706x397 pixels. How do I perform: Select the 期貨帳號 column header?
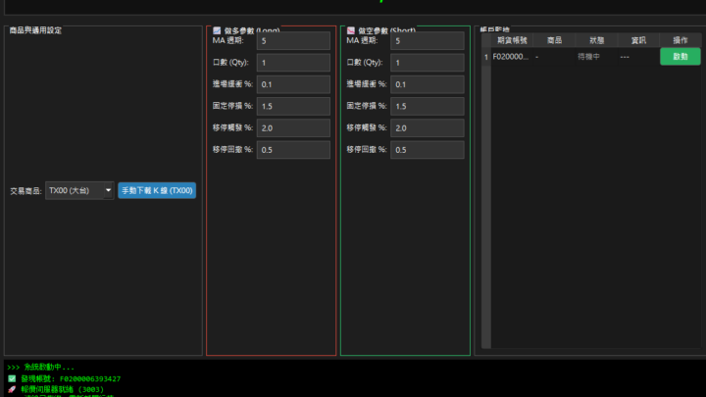pos(512,40)
